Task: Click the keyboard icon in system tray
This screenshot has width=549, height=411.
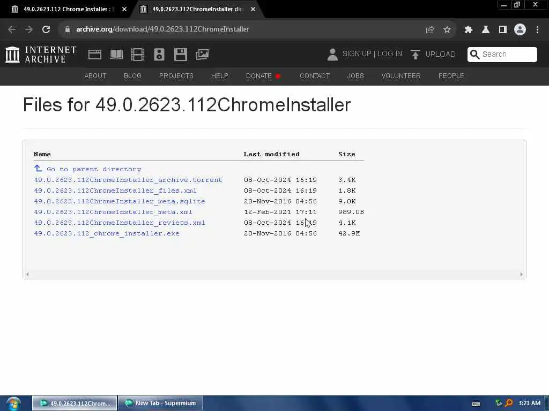Action: 476,404
